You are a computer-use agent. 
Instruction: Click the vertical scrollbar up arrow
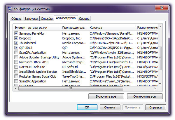(x=160, y=27)
